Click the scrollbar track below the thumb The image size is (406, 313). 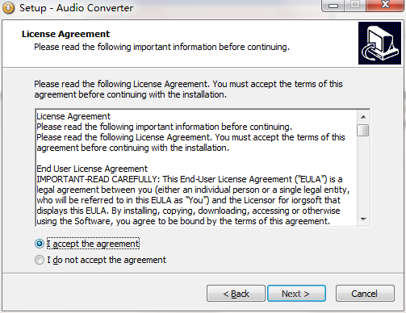pyautogui.click(x=363, y=175)
